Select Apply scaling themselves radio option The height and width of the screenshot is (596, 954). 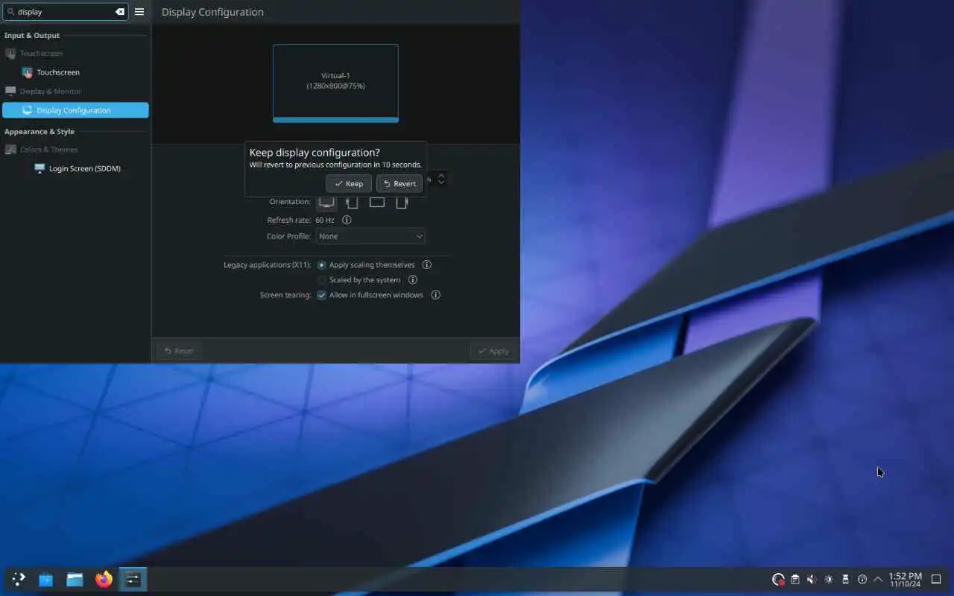click(367, 265)
